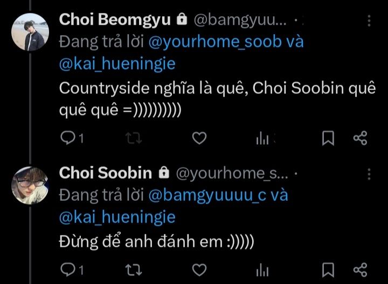
Task: Reply to Choi Beomgyu's tweet
Action: click(x=67, y=138)
